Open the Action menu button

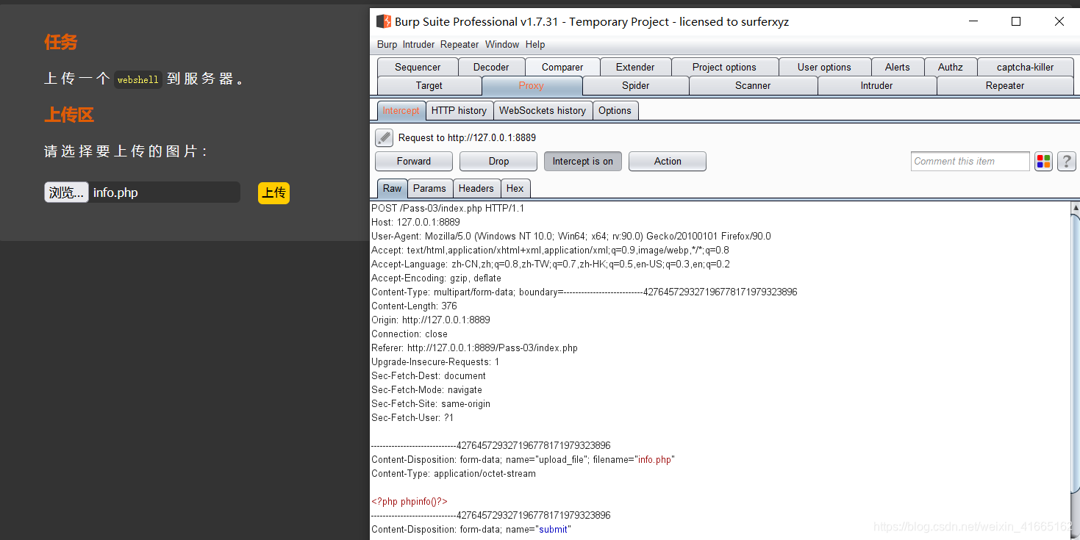point(668,162)
